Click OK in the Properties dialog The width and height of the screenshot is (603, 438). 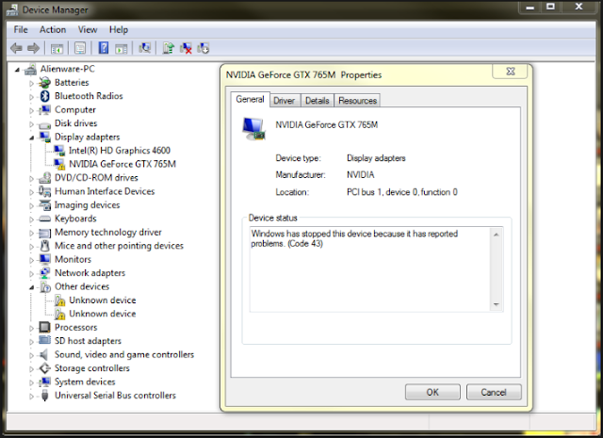[x=432, y=392]
